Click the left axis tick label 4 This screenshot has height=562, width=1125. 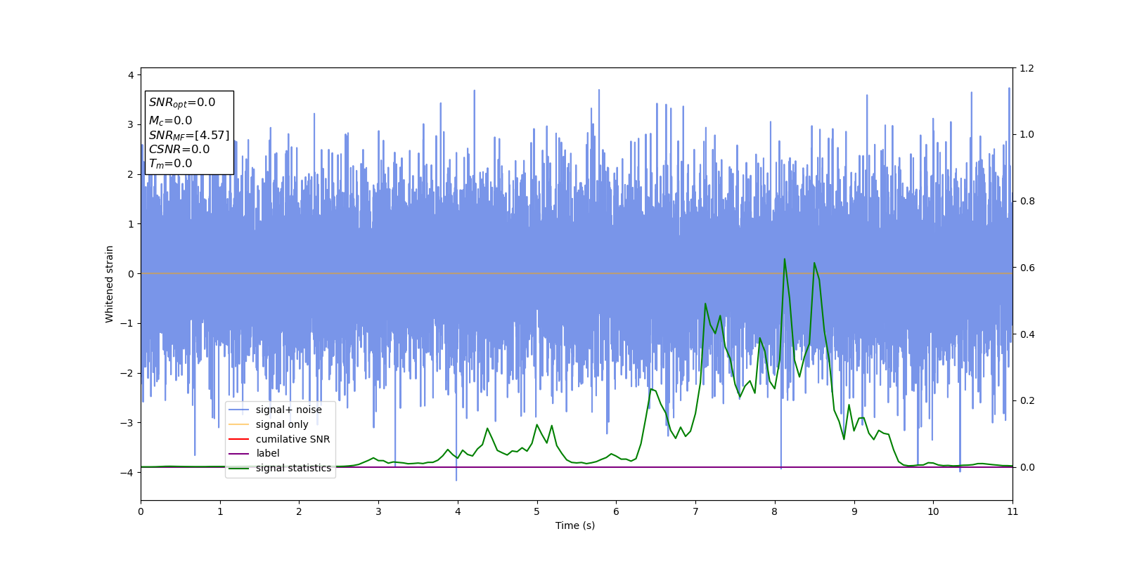tap(131, 75)
